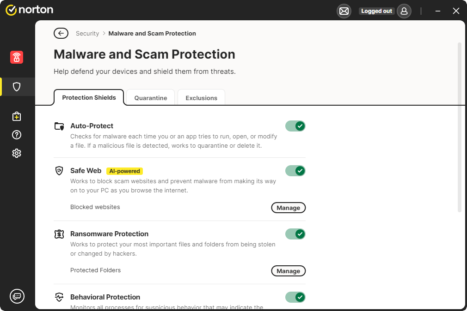Click Manage for Protected Folders
Screen dimensions: 467x311
pos(289,271)
